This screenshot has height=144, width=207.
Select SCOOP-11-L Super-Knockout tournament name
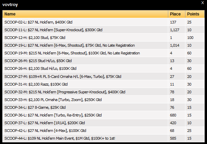(53, 30)
